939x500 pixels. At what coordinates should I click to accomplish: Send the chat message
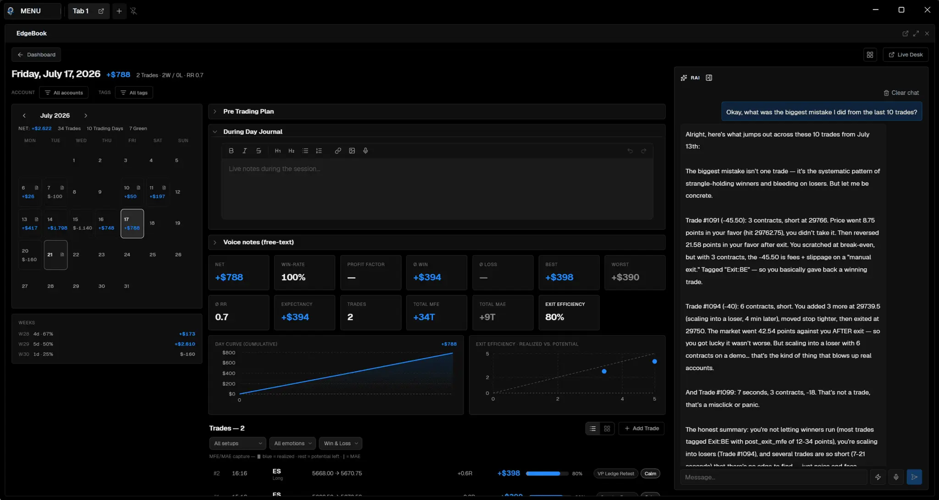click(x=914, y=477)
